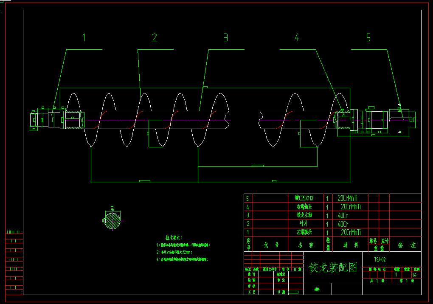Click the 设计 label in title block
Viewport: 433px width, 304px height.
(251, 274)
